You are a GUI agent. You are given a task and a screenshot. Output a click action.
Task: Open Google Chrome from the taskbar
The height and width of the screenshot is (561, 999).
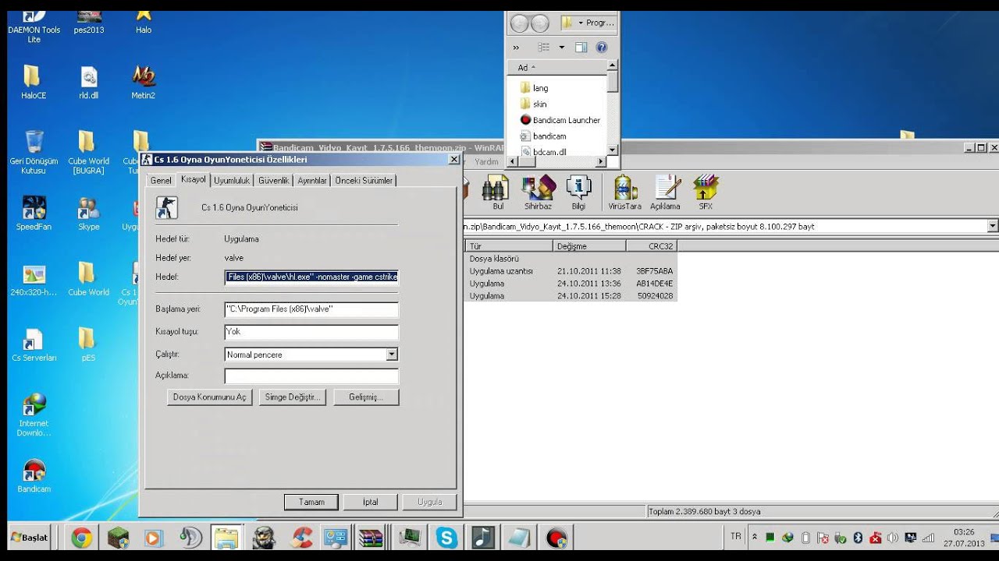click(x=81, y=538)
